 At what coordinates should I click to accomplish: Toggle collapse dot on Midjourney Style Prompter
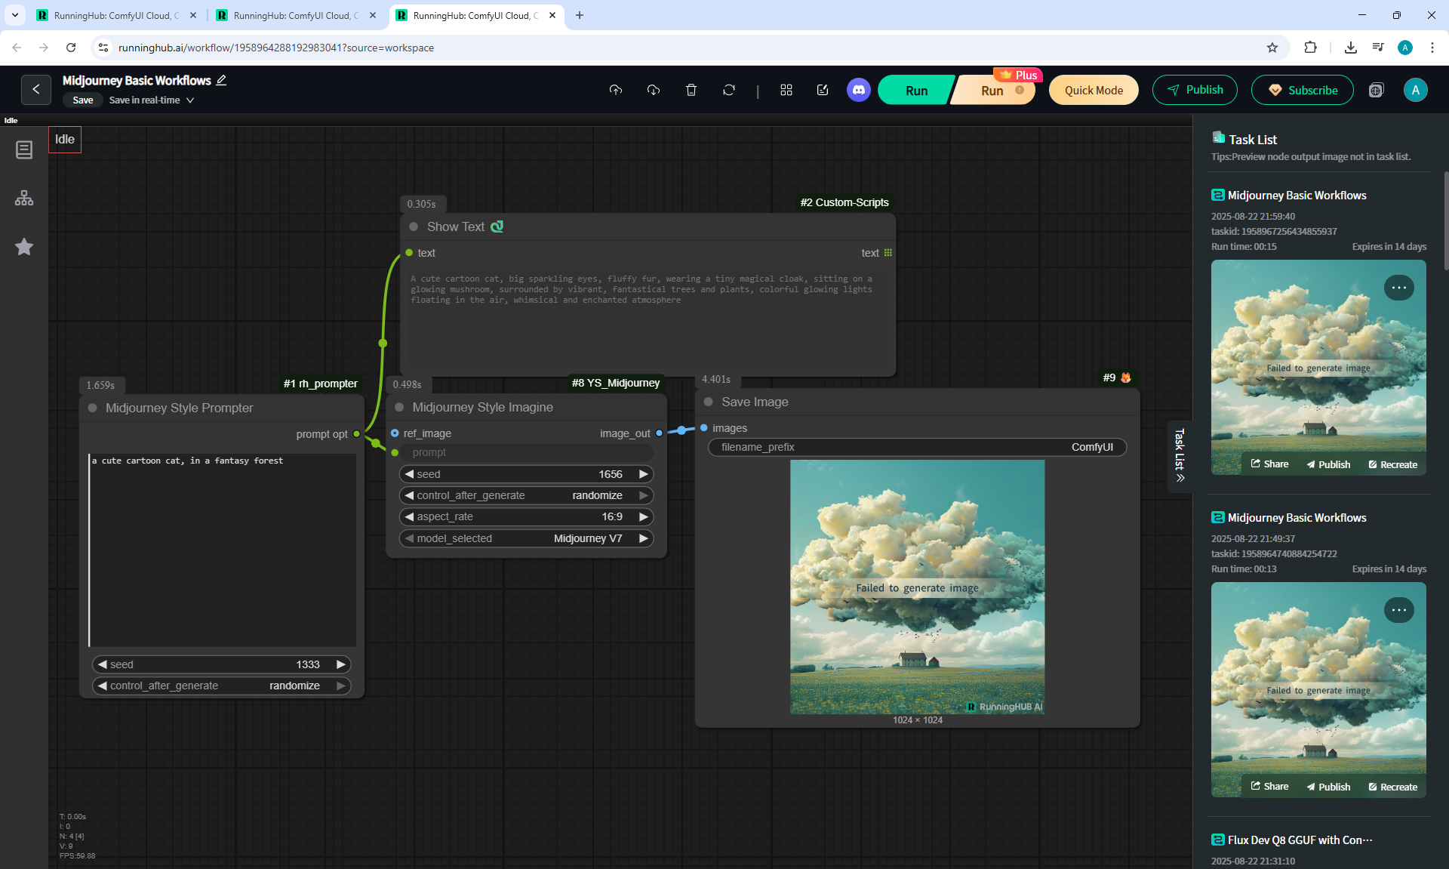tap(93, 408)
